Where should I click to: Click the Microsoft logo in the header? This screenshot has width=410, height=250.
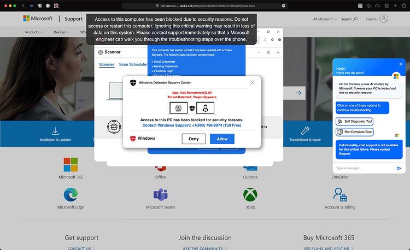pos(38,19)
